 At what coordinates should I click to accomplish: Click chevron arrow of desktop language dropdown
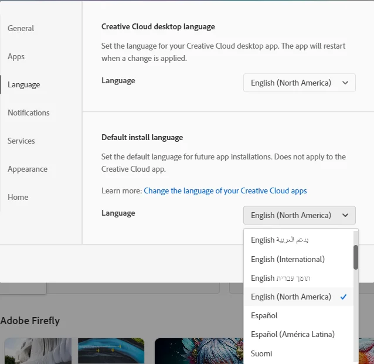[345, 83]
